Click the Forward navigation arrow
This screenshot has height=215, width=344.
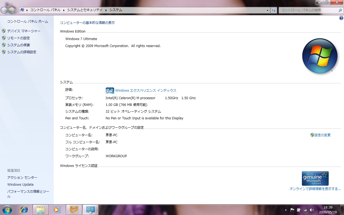pos(12,10)
